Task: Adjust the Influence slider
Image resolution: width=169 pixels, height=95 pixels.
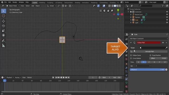Action: click(x=147, y=70)
